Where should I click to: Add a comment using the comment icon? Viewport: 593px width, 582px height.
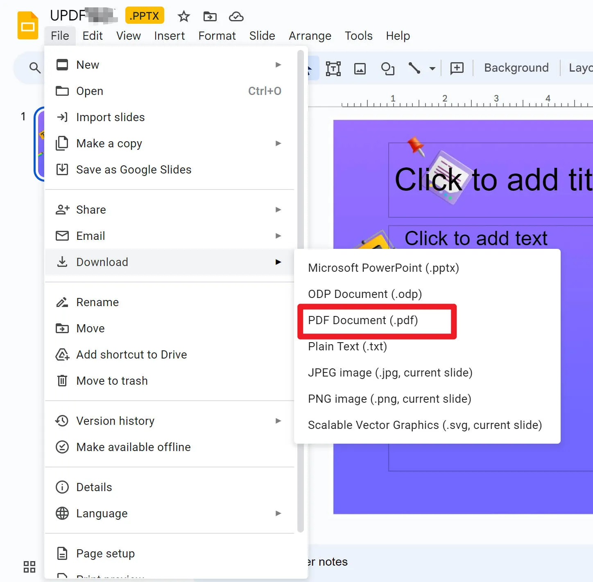456,68
